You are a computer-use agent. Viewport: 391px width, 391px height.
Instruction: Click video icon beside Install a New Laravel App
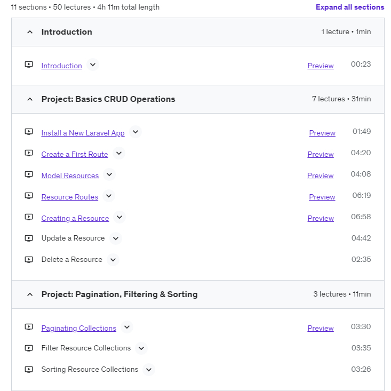[29, 132]
